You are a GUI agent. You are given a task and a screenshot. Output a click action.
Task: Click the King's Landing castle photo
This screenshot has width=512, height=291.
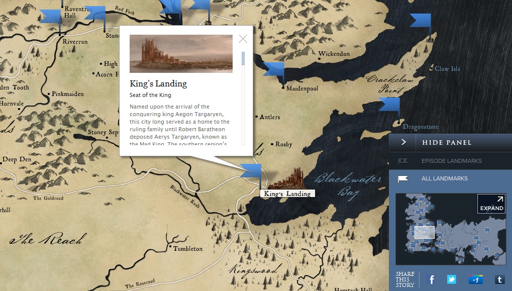tap(181, 54)
